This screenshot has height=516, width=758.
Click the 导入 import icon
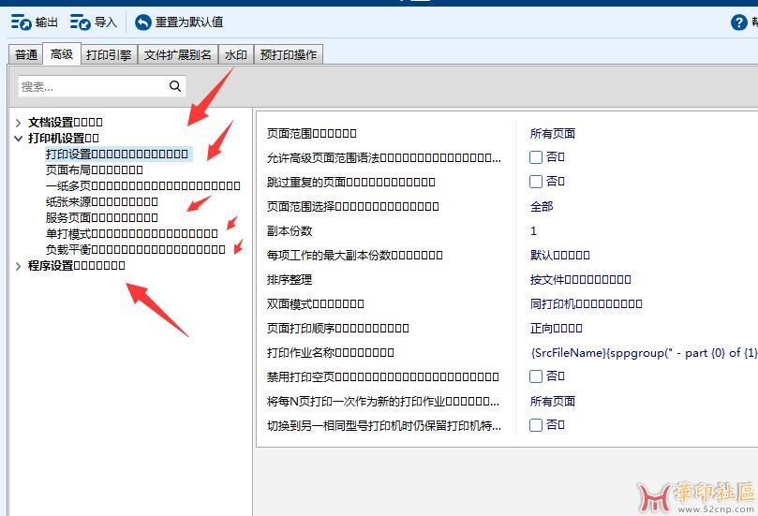(80, 22)
